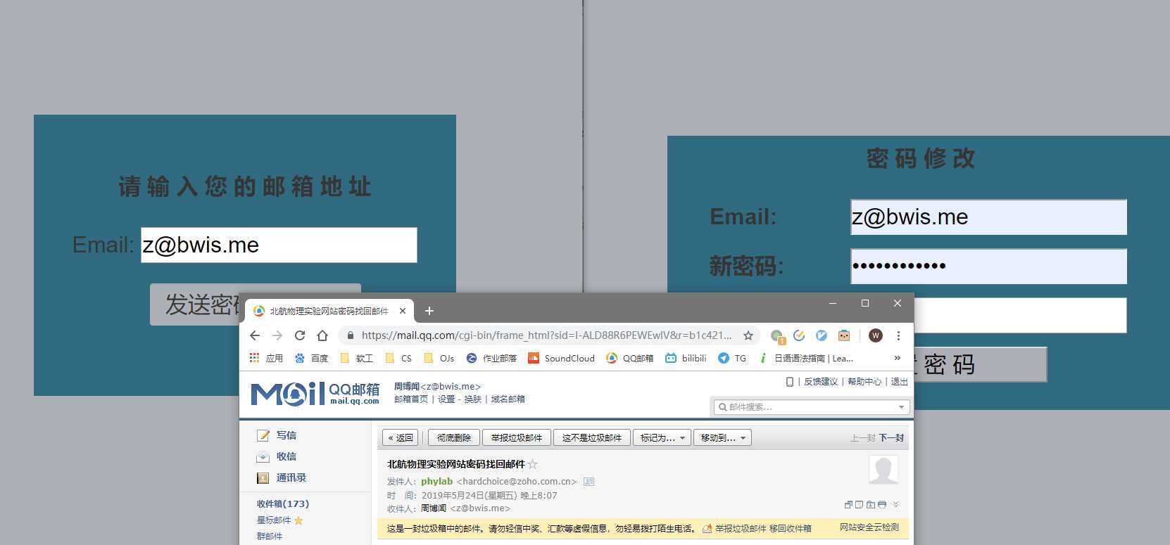The image size is (1170, 545).
Task: Open 域名邮箱 link
Action: point(508,399)
